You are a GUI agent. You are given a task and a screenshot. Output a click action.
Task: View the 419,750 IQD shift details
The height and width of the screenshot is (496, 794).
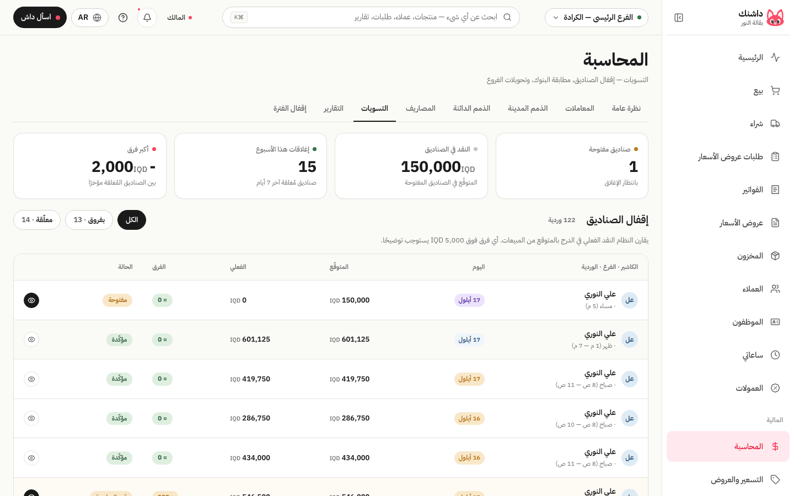pos(31,379)
